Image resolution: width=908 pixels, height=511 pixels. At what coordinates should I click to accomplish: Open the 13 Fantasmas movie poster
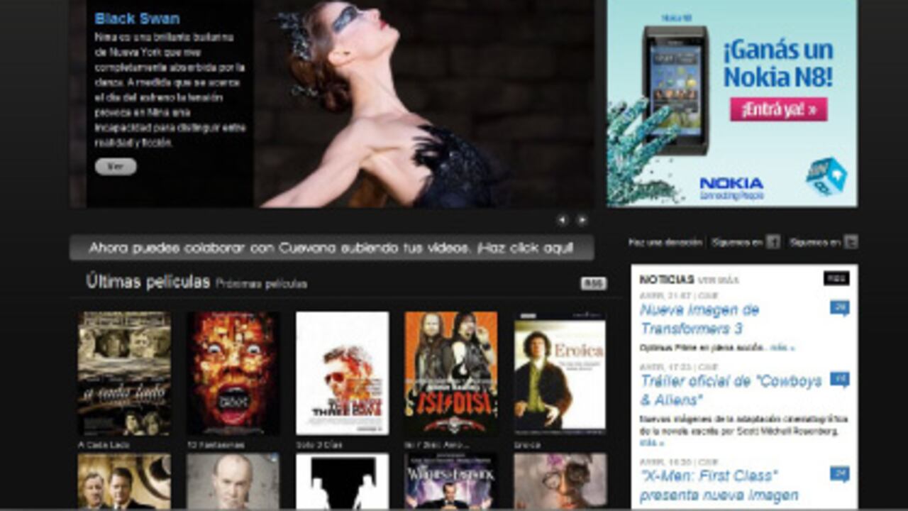pos(233,373)
